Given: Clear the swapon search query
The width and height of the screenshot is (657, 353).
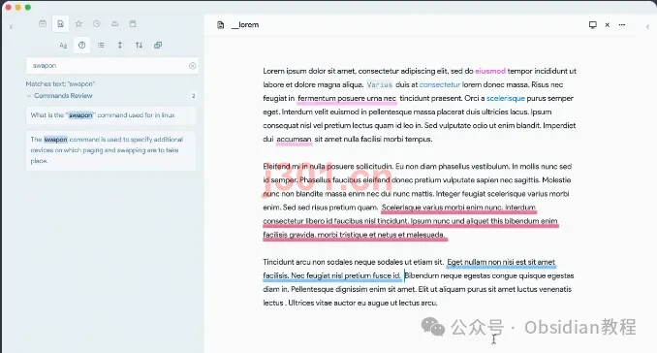Looking at the screenshot, I should click(192, 65).
